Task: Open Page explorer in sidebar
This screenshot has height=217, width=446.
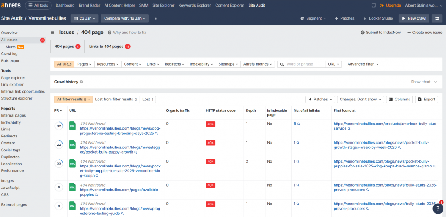Action: tap(13, 78)
